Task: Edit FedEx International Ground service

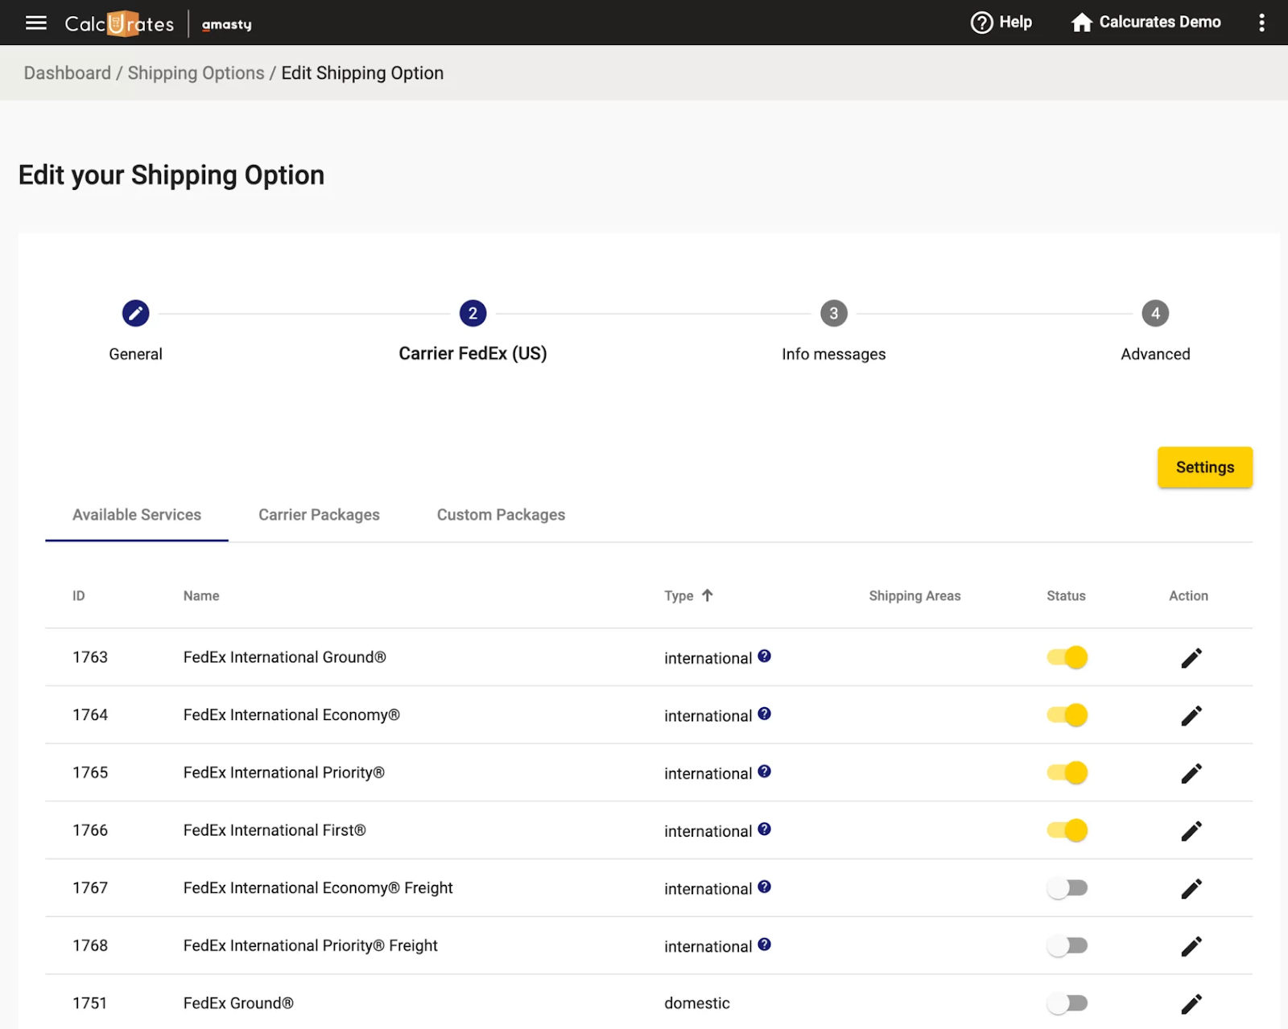Action: 1191,658
